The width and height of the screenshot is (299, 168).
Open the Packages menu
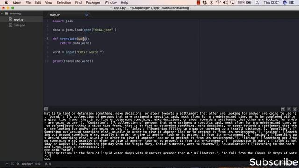point(93,3)
